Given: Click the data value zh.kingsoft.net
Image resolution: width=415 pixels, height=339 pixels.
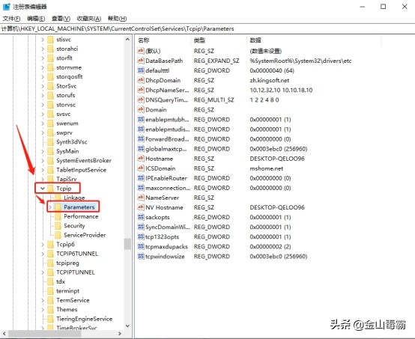Looking at the screenshot, I should pyautogui.click(x=270, y=80).
